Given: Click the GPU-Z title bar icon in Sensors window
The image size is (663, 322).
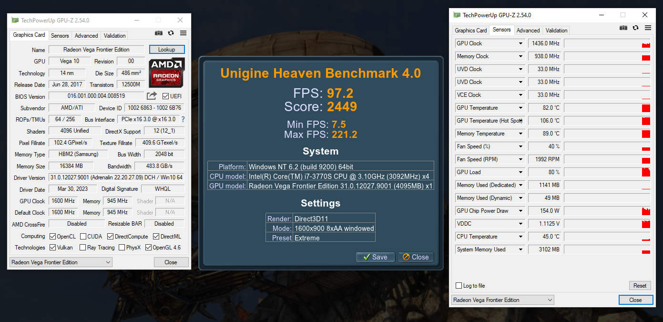Looking at the screenshot, I should (x=457, y=15).
